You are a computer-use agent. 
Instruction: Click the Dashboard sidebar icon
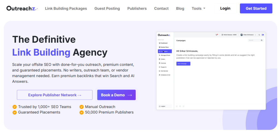click(x=160, y=43)
